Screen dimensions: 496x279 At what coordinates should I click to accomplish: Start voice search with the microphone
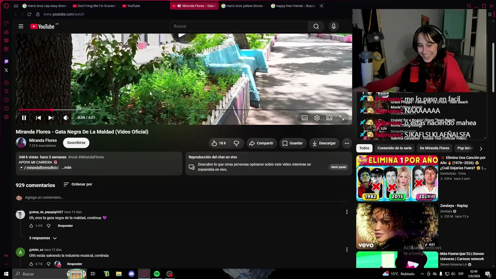point(334,26)
